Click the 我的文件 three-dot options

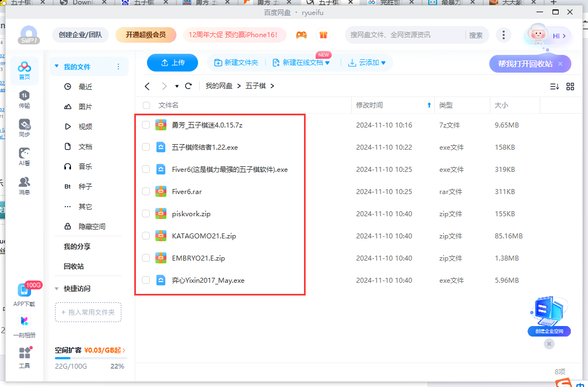click(x=118, y=67)
